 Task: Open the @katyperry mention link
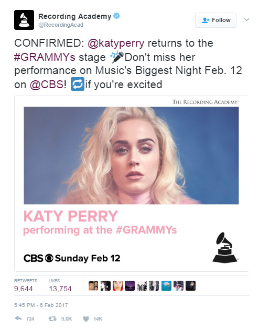click(116, 43)
